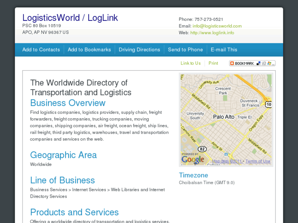Click the Worldwide text under Geographic Area
Viewport: 298px width, 223px height.
[x=41, y=164]
